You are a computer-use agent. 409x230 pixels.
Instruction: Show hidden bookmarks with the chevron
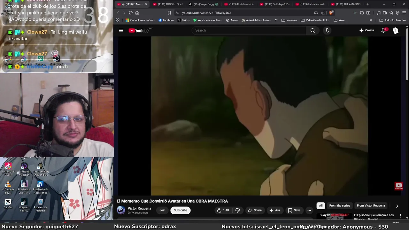[x=371, y=20]
